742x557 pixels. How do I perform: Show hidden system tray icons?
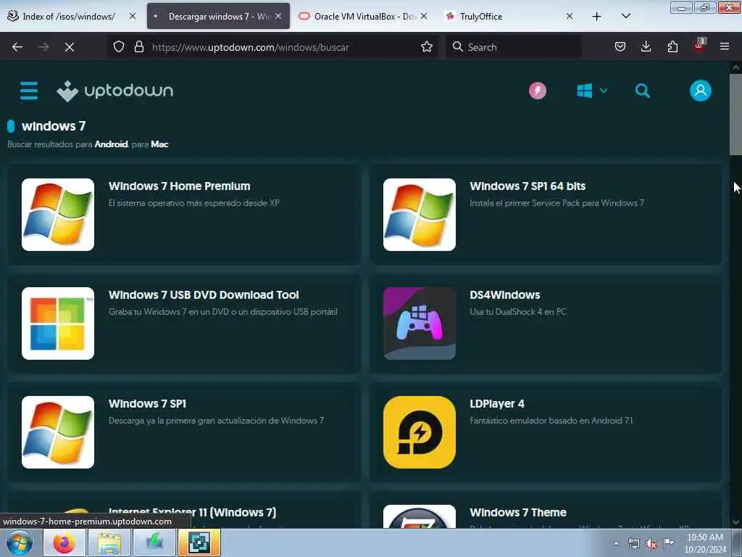(x=616, y=543)
